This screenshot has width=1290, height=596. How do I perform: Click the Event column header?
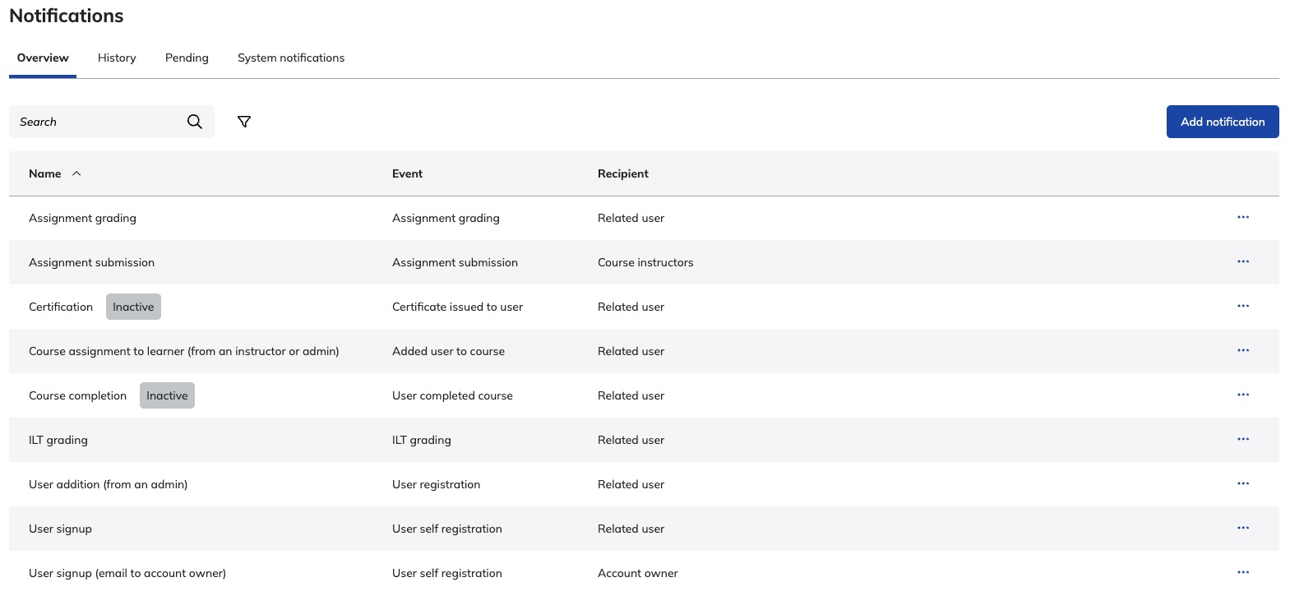click(407, 173)
